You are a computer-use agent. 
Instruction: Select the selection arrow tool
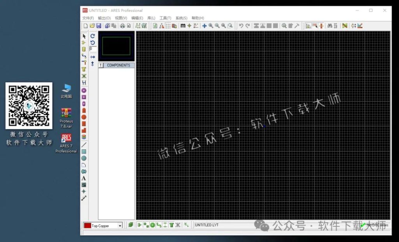pyautogui.click(x=84, y=36)
